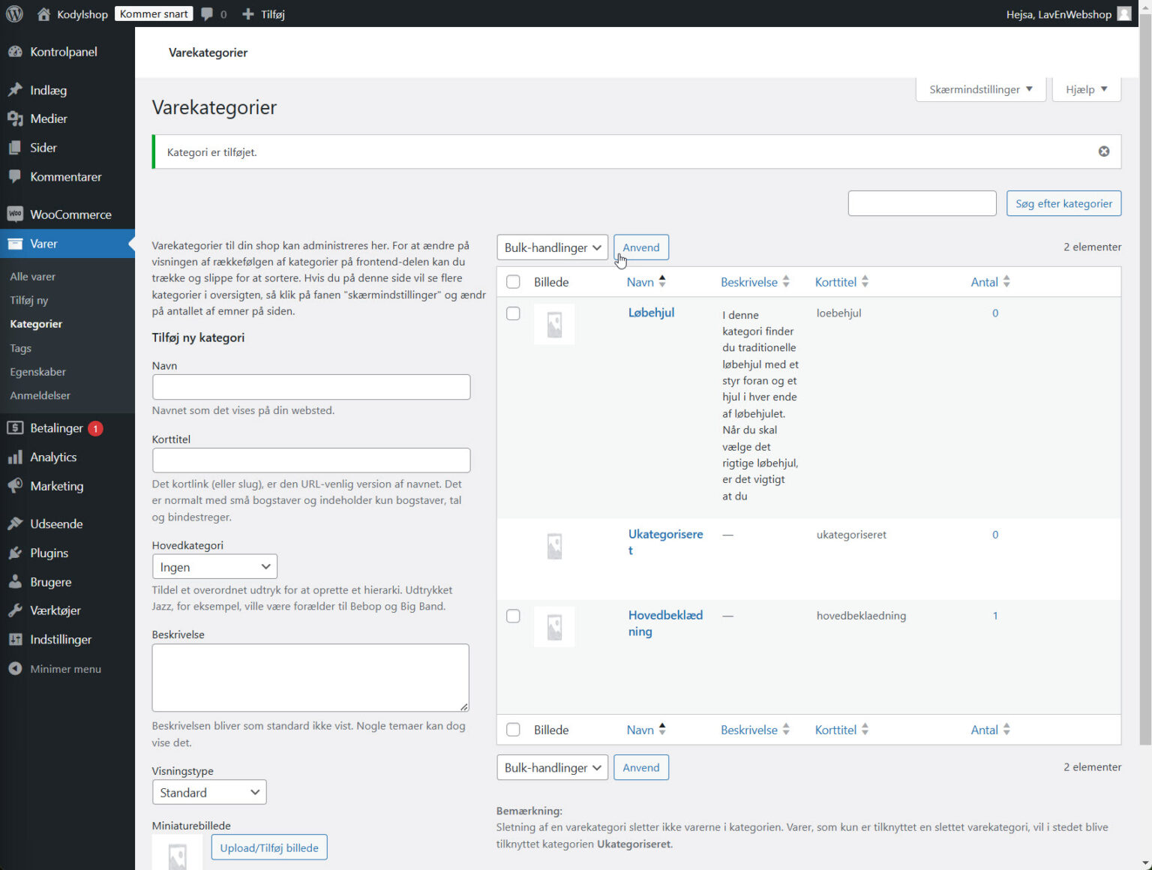Sort by Navn using header arrows

[x=662, y=282]
